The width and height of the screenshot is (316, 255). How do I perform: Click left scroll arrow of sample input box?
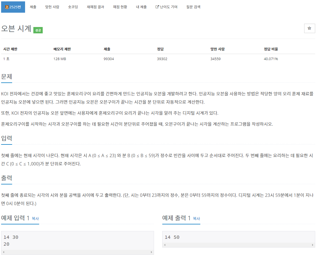click(4, 252)
